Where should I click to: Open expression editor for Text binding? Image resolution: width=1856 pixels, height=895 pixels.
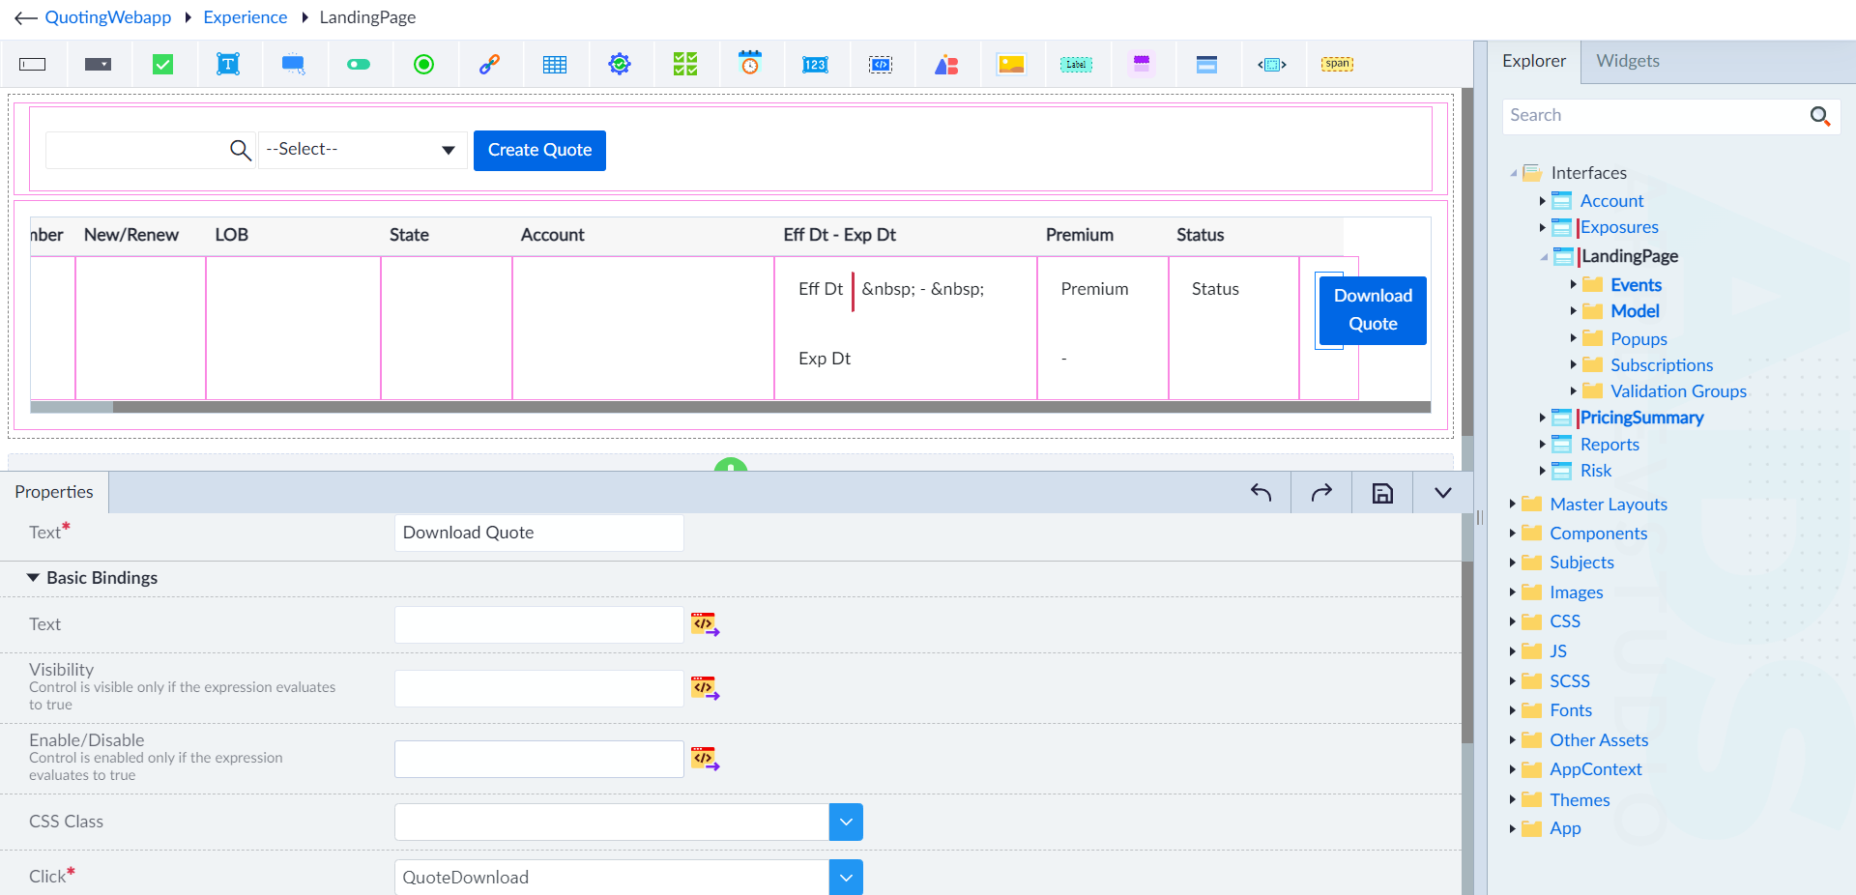pyautogui.click(x=705, y=624)
